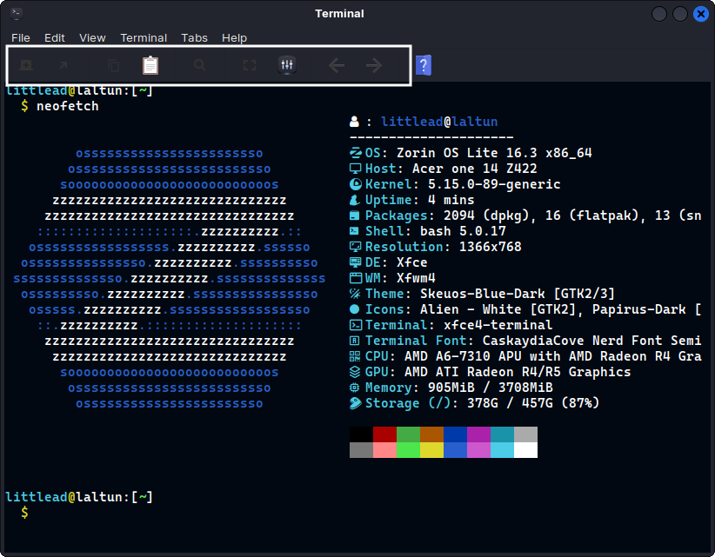Screen dimensions: 715x557
Task: Open the Tabs menu
Action: tap(194, 38)
